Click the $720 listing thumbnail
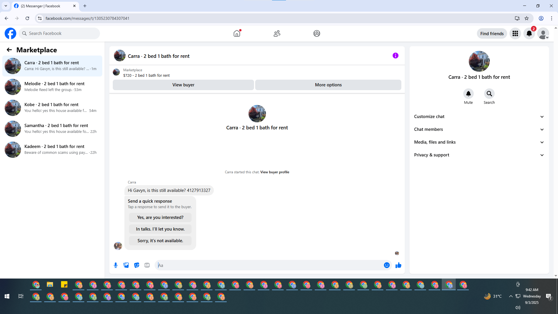Image resolution: width=558 pixels, height=314 pixels. (x=116, y=72)
